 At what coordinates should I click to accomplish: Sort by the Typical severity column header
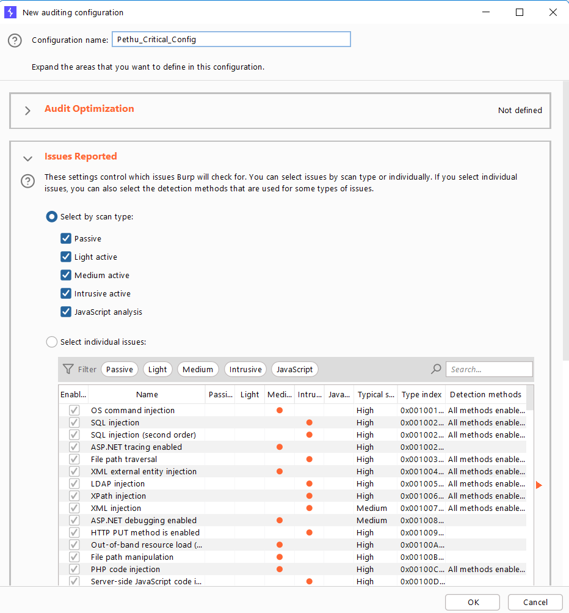[x=375, y=394]
